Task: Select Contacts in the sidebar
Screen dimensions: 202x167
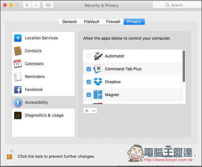Action: 43,51
